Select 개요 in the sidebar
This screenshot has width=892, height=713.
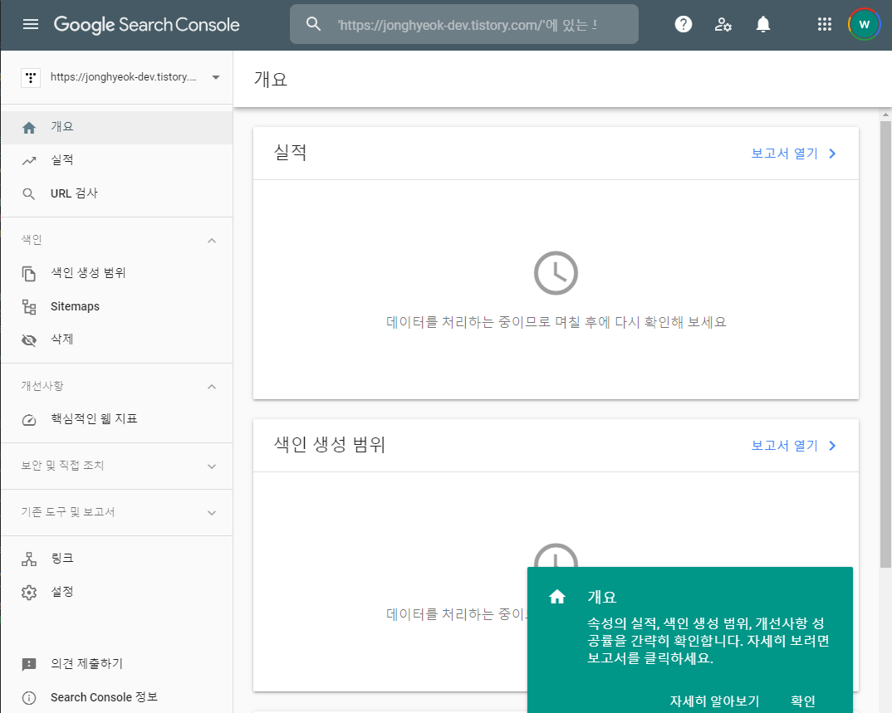pos(116,127)
